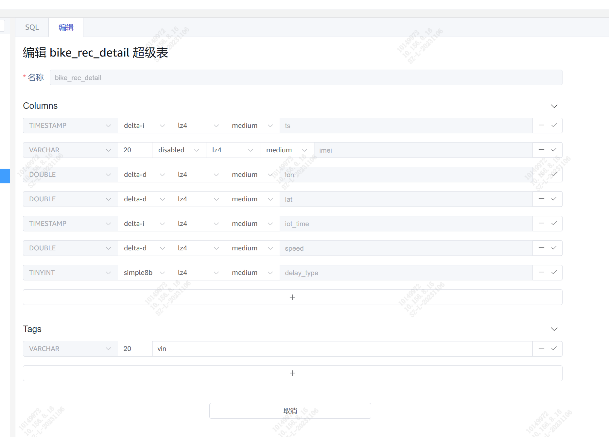Click minus icon on lat column row
The width and height of the screenshot is (609, 437).
pyautogui.click(x=541, y=199)
